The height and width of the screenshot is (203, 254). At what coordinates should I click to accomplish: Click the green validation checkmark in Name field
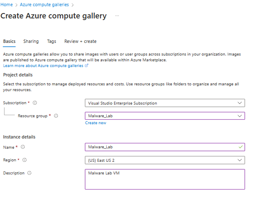[240, 147]
